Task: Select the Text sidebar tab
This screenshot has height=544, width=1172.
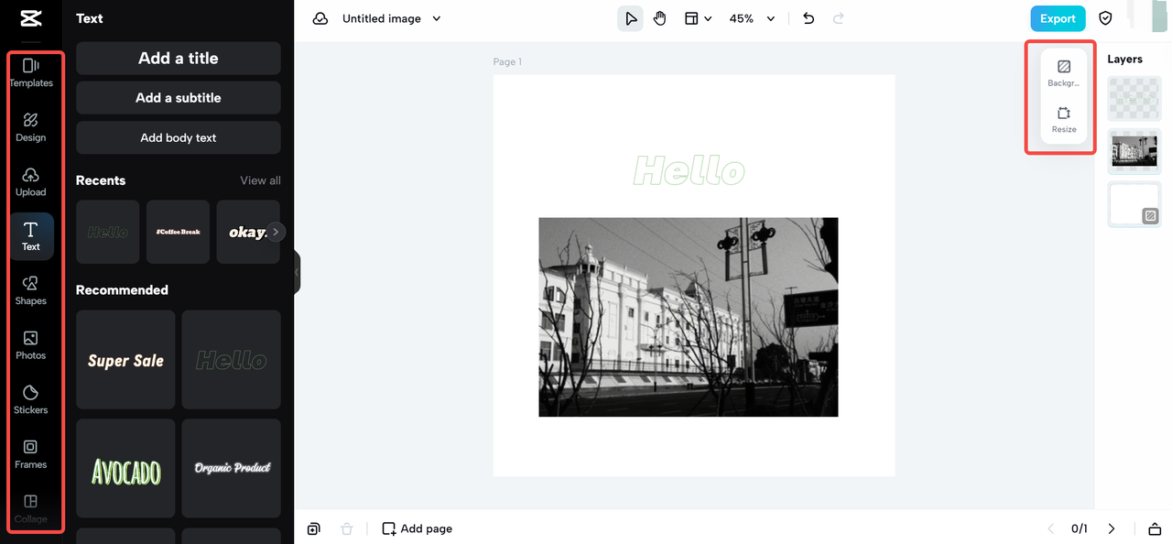Action: [31, 236]
